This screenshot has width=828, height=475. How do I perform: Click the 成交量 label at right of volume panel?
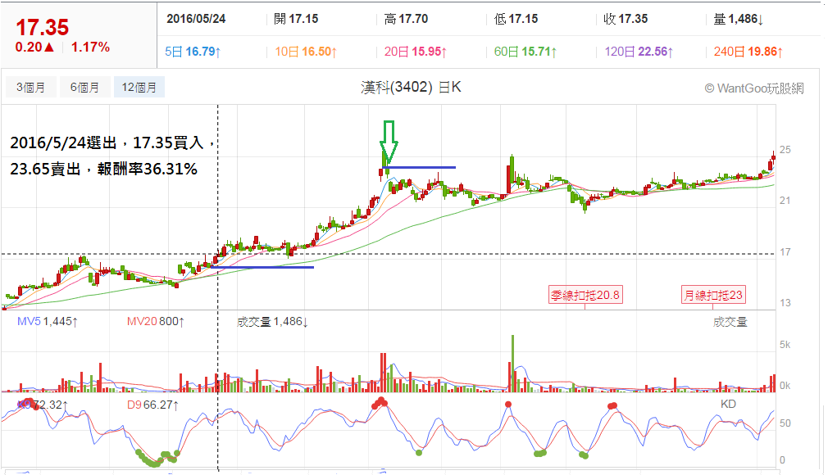[x=730, y=322]
